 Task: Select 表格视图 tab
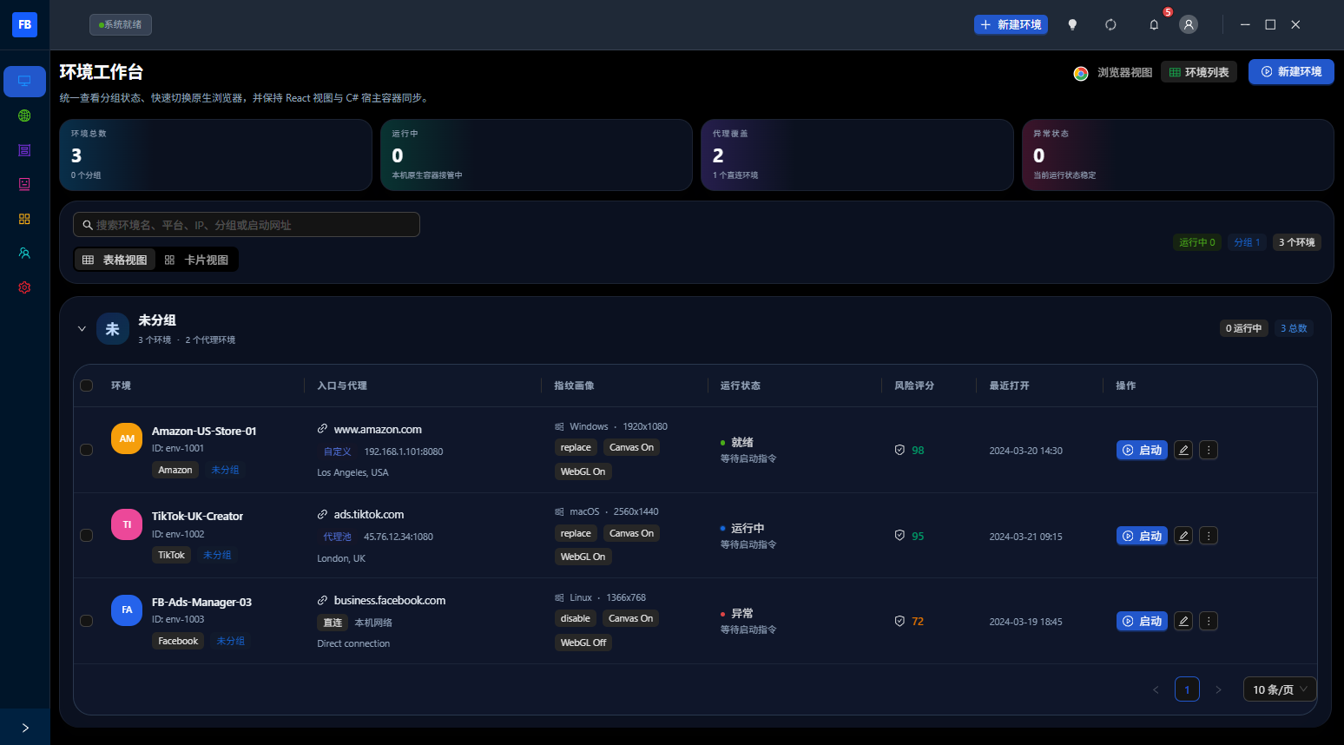pos(115,260)
